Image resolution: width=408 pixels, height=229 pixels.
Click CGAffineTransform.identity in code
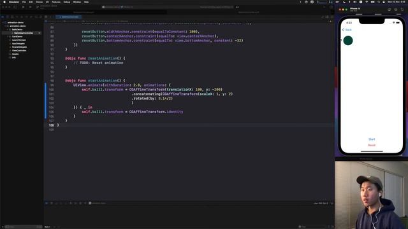[156, 112]
